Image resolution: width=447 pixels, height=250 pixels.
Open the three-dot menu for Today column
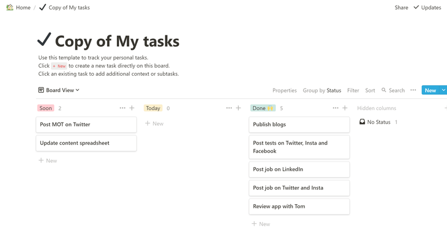(x=229, y=108)
